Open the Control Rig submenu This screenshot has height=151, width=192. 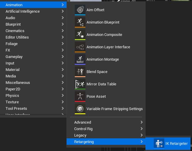pyautogui.click(x=106, y=129)
